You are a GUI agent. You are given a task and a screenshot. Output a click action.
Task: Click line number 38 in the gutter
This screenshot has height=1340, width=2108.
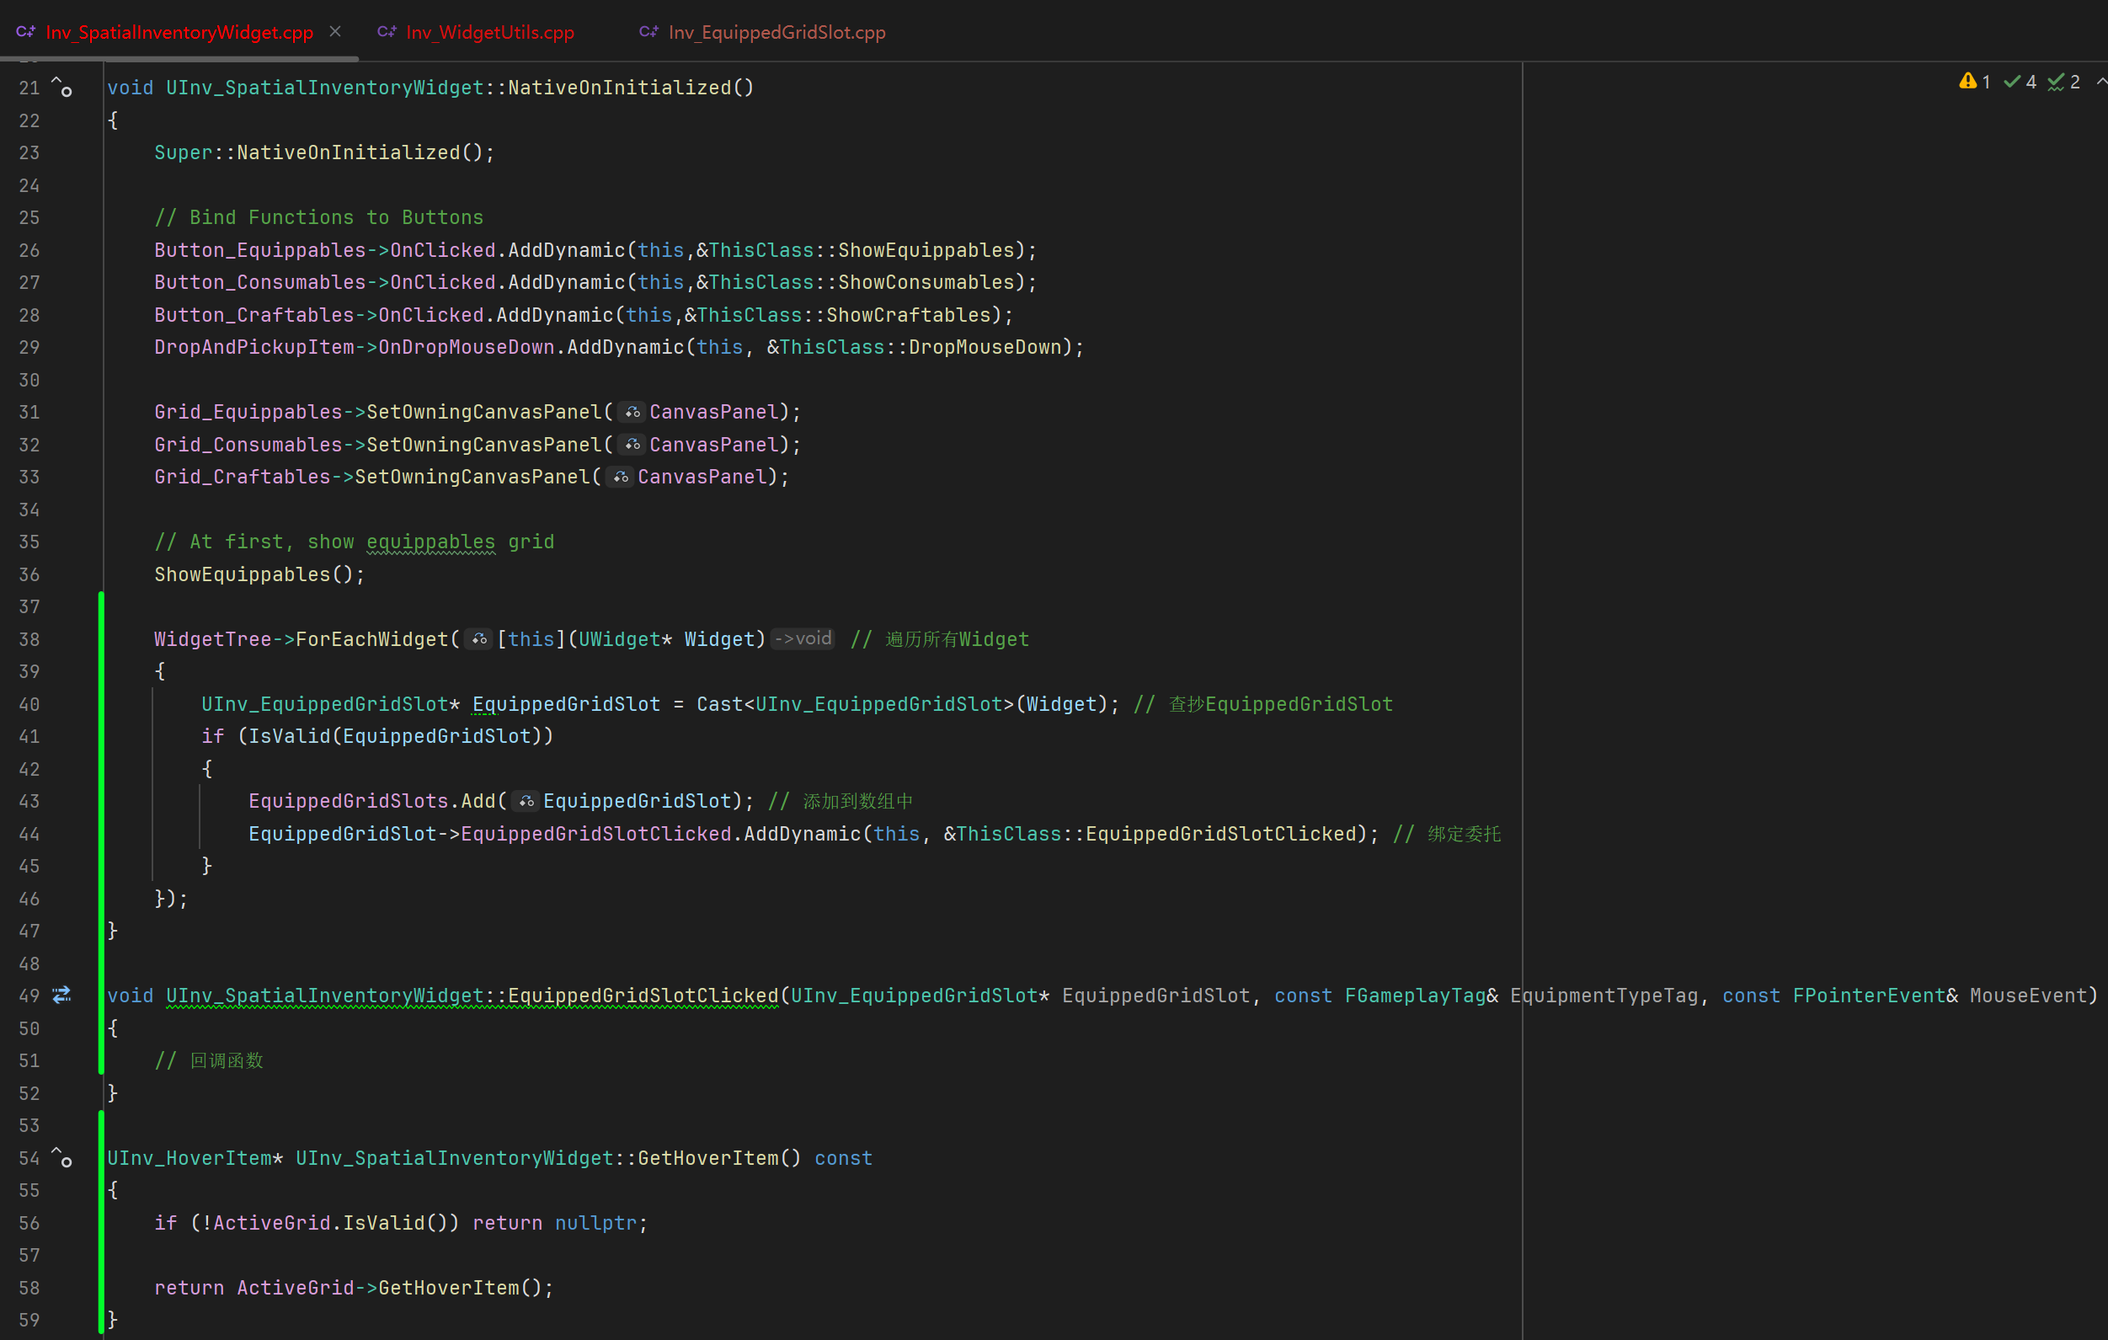click(x=29, y=640)
